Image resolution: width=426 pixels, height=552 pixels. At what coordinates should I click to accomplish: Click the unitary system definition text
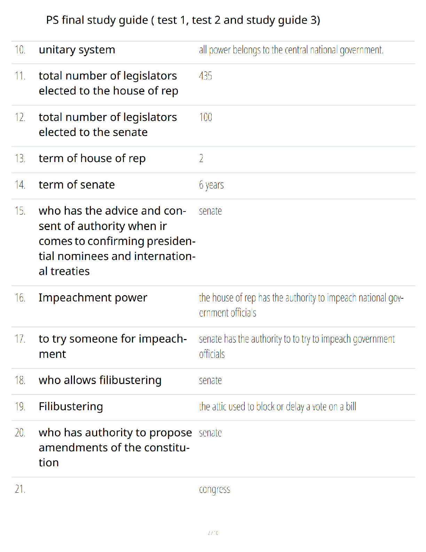click(291, 50)
